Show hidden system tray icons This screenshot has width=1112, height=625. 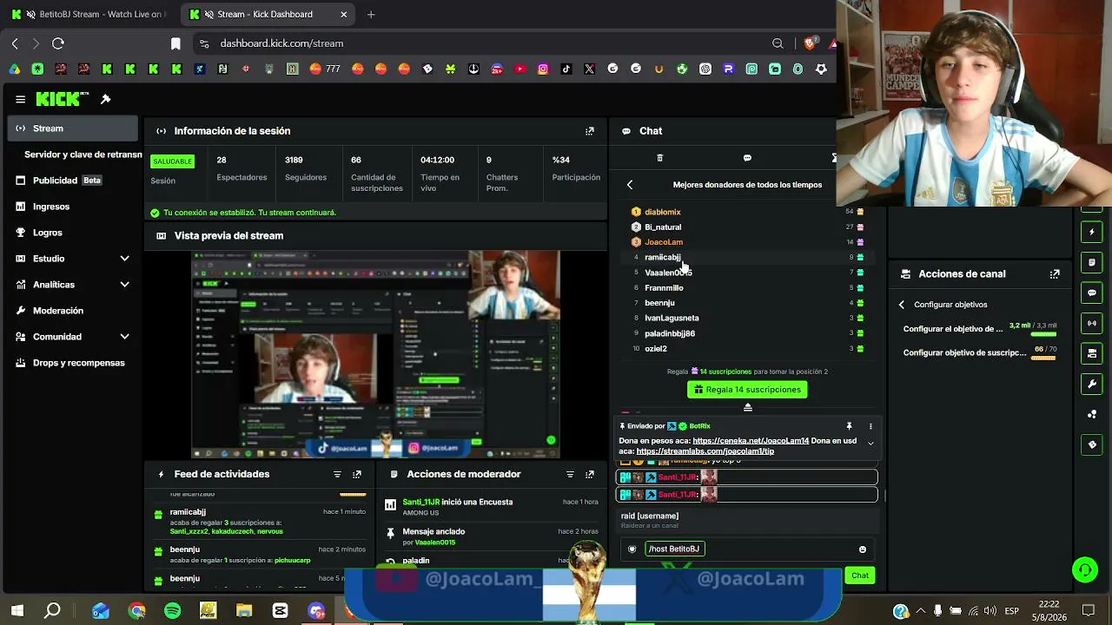pyautogui.click(x=921, y=611)
